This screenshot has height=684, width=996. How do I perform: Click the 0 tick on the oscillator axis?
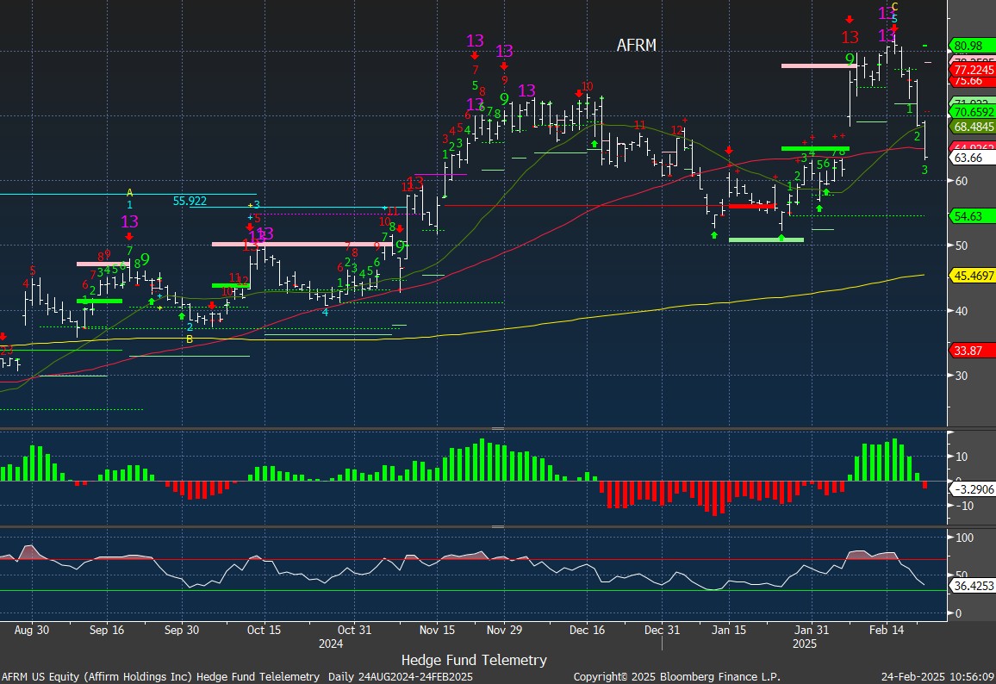pos(958,613)
